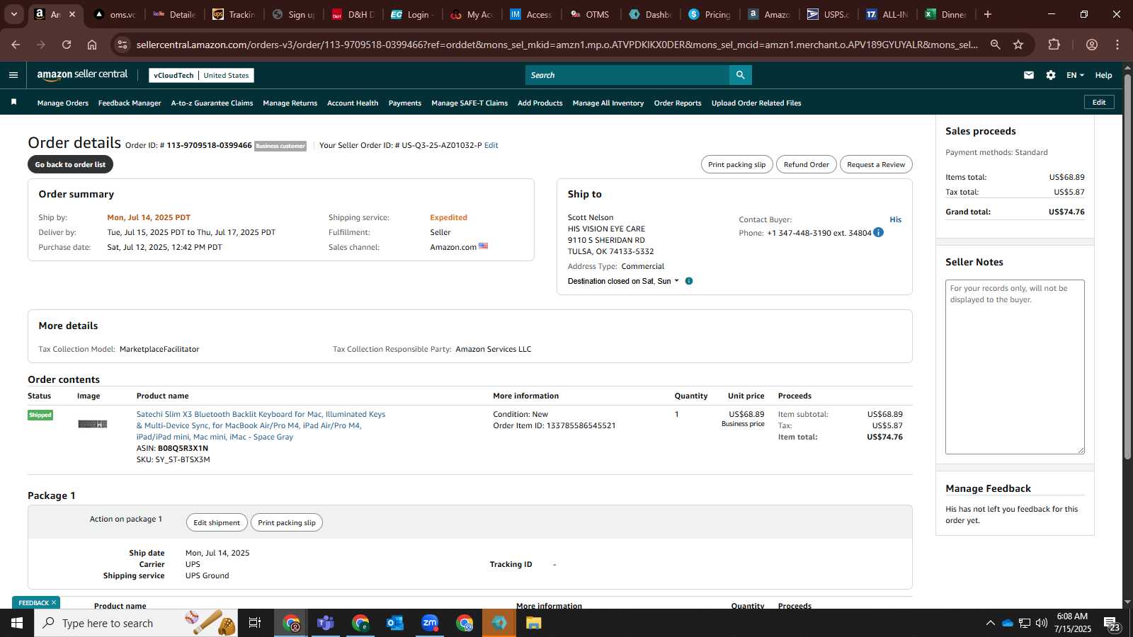The image size is (1133, 637).
Task: Open the browser home page
Action: pos(92,45)
